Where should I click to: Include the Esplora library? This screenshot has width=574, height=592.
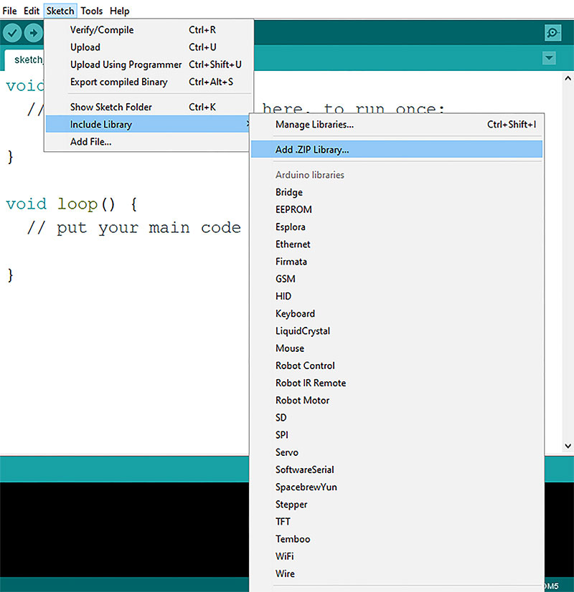point(397,227)
